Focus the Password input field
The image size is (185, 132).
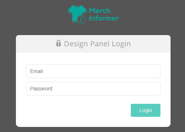93,89
